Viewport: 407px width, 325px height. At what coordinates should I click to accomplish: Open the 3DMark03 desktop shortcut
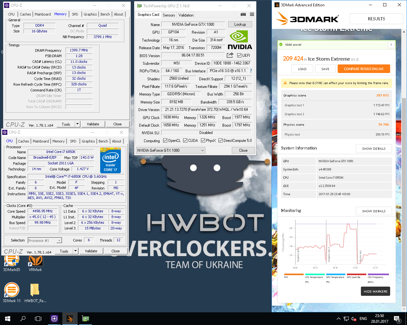pyautogui.click(x=11, y=263)
